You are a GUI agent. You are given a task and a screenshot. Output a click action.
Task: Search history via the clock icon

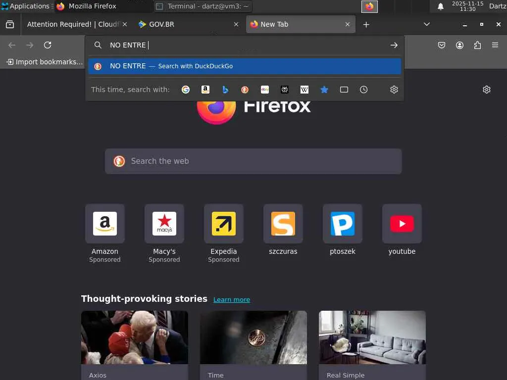(x=364, y=90)
